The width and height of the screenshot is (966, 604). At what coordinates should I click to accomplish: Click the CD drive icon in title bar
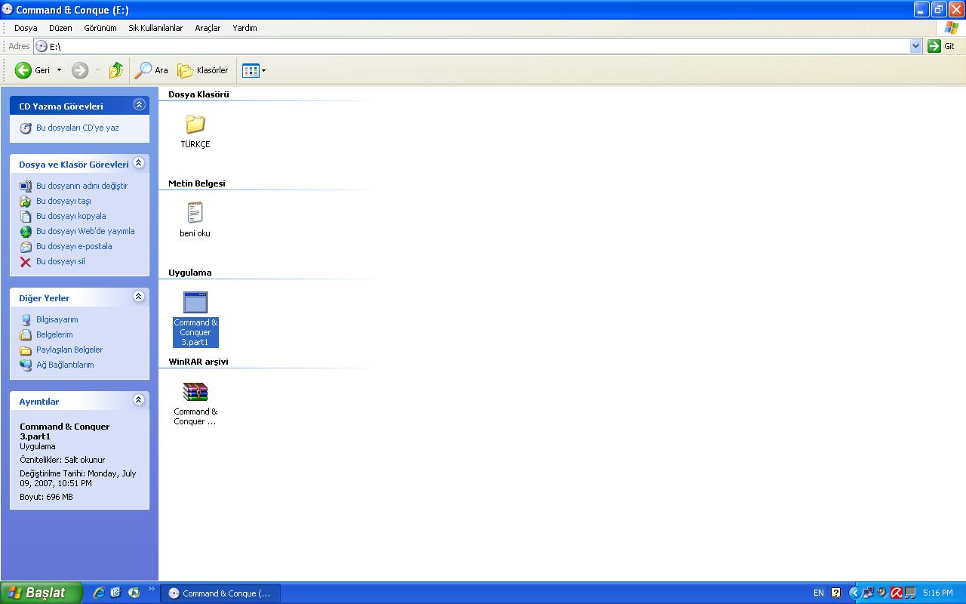coord(8,10)
